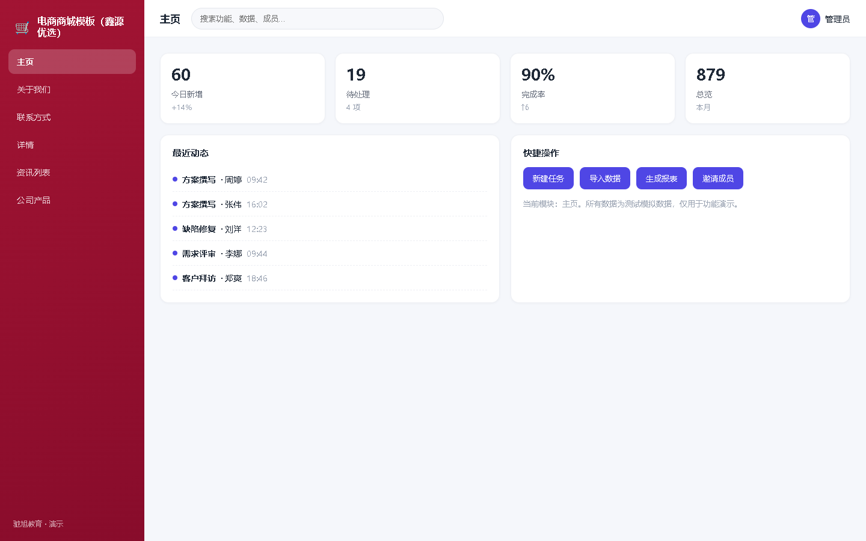This screenshot has height=541, width=866.
Task: Click the 本月 label in 总览 card
Action: pyautogui.click(x=704, y=108)
